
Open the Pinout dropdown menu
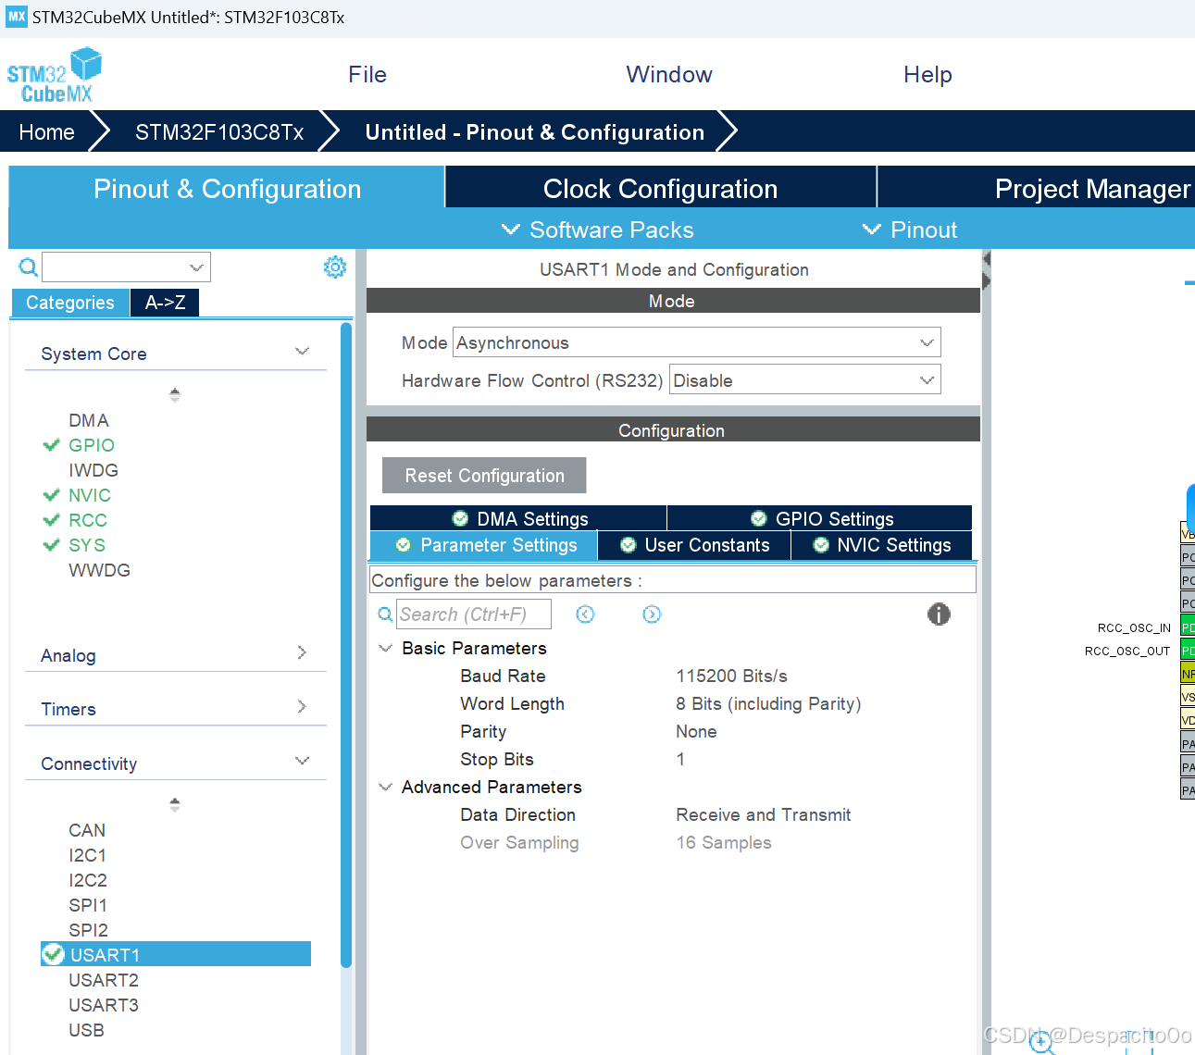point(909,230)
